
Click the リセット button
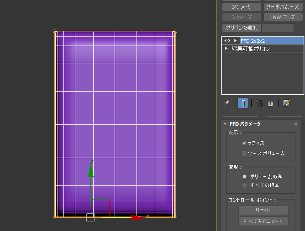point(263,210)
